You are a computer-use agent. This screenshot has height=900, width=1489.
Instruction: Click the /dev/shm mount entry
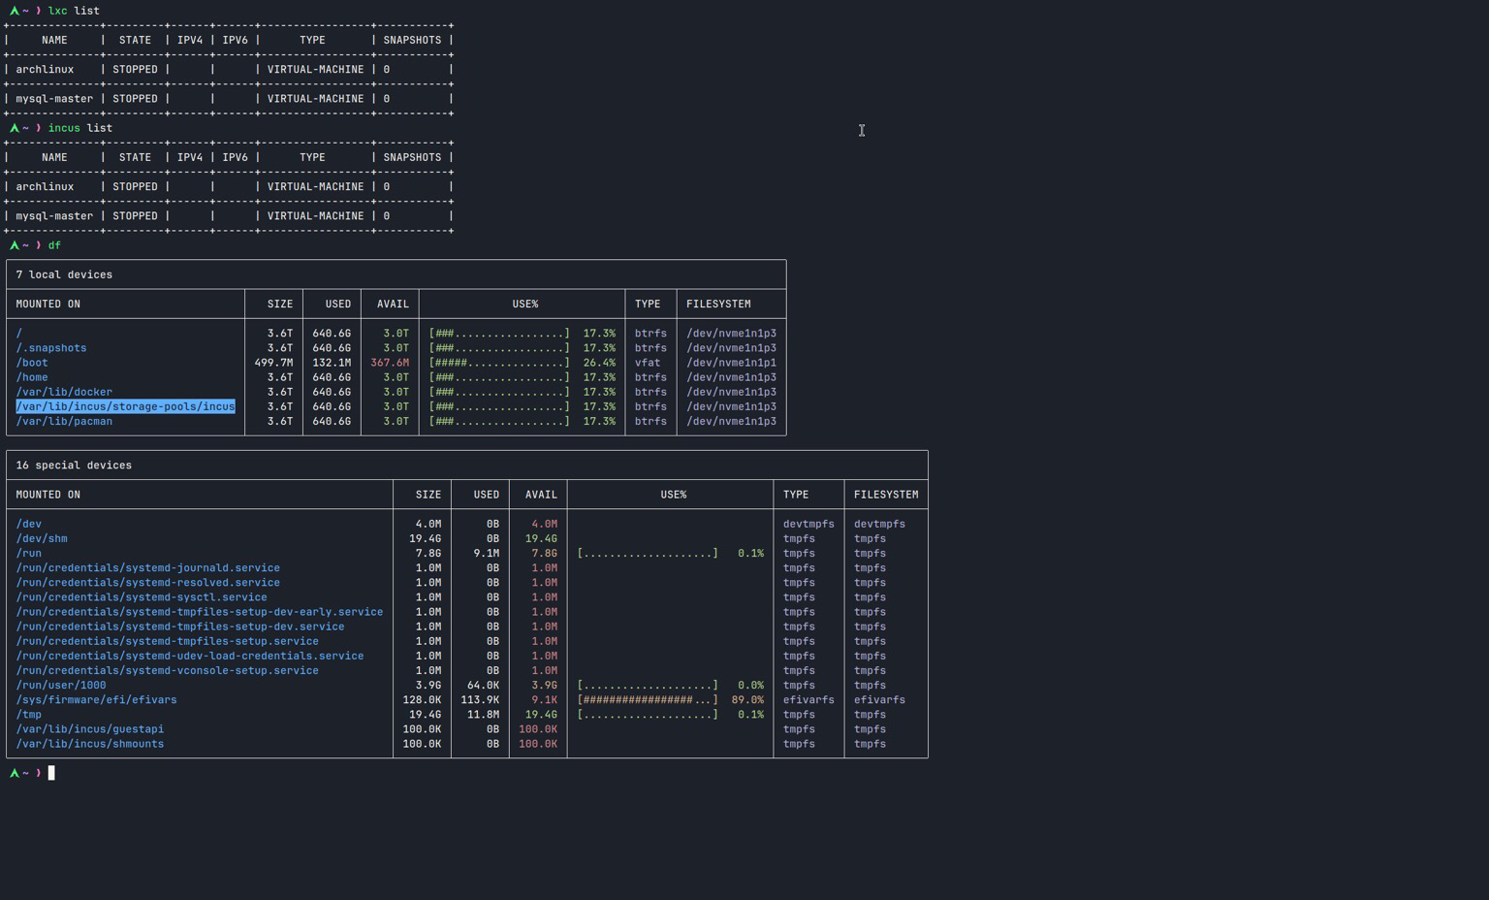42,538
